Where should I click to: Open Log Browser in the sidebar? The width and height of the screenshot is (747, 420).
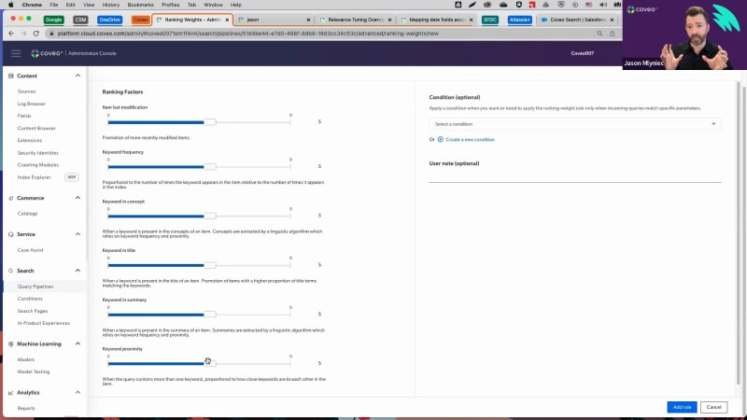point(32,104)
